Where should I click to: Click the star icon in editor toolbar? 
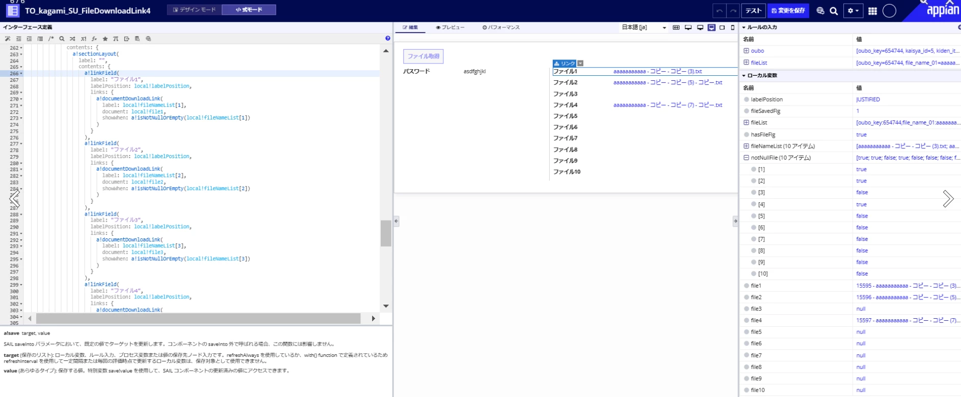point(105,39)
